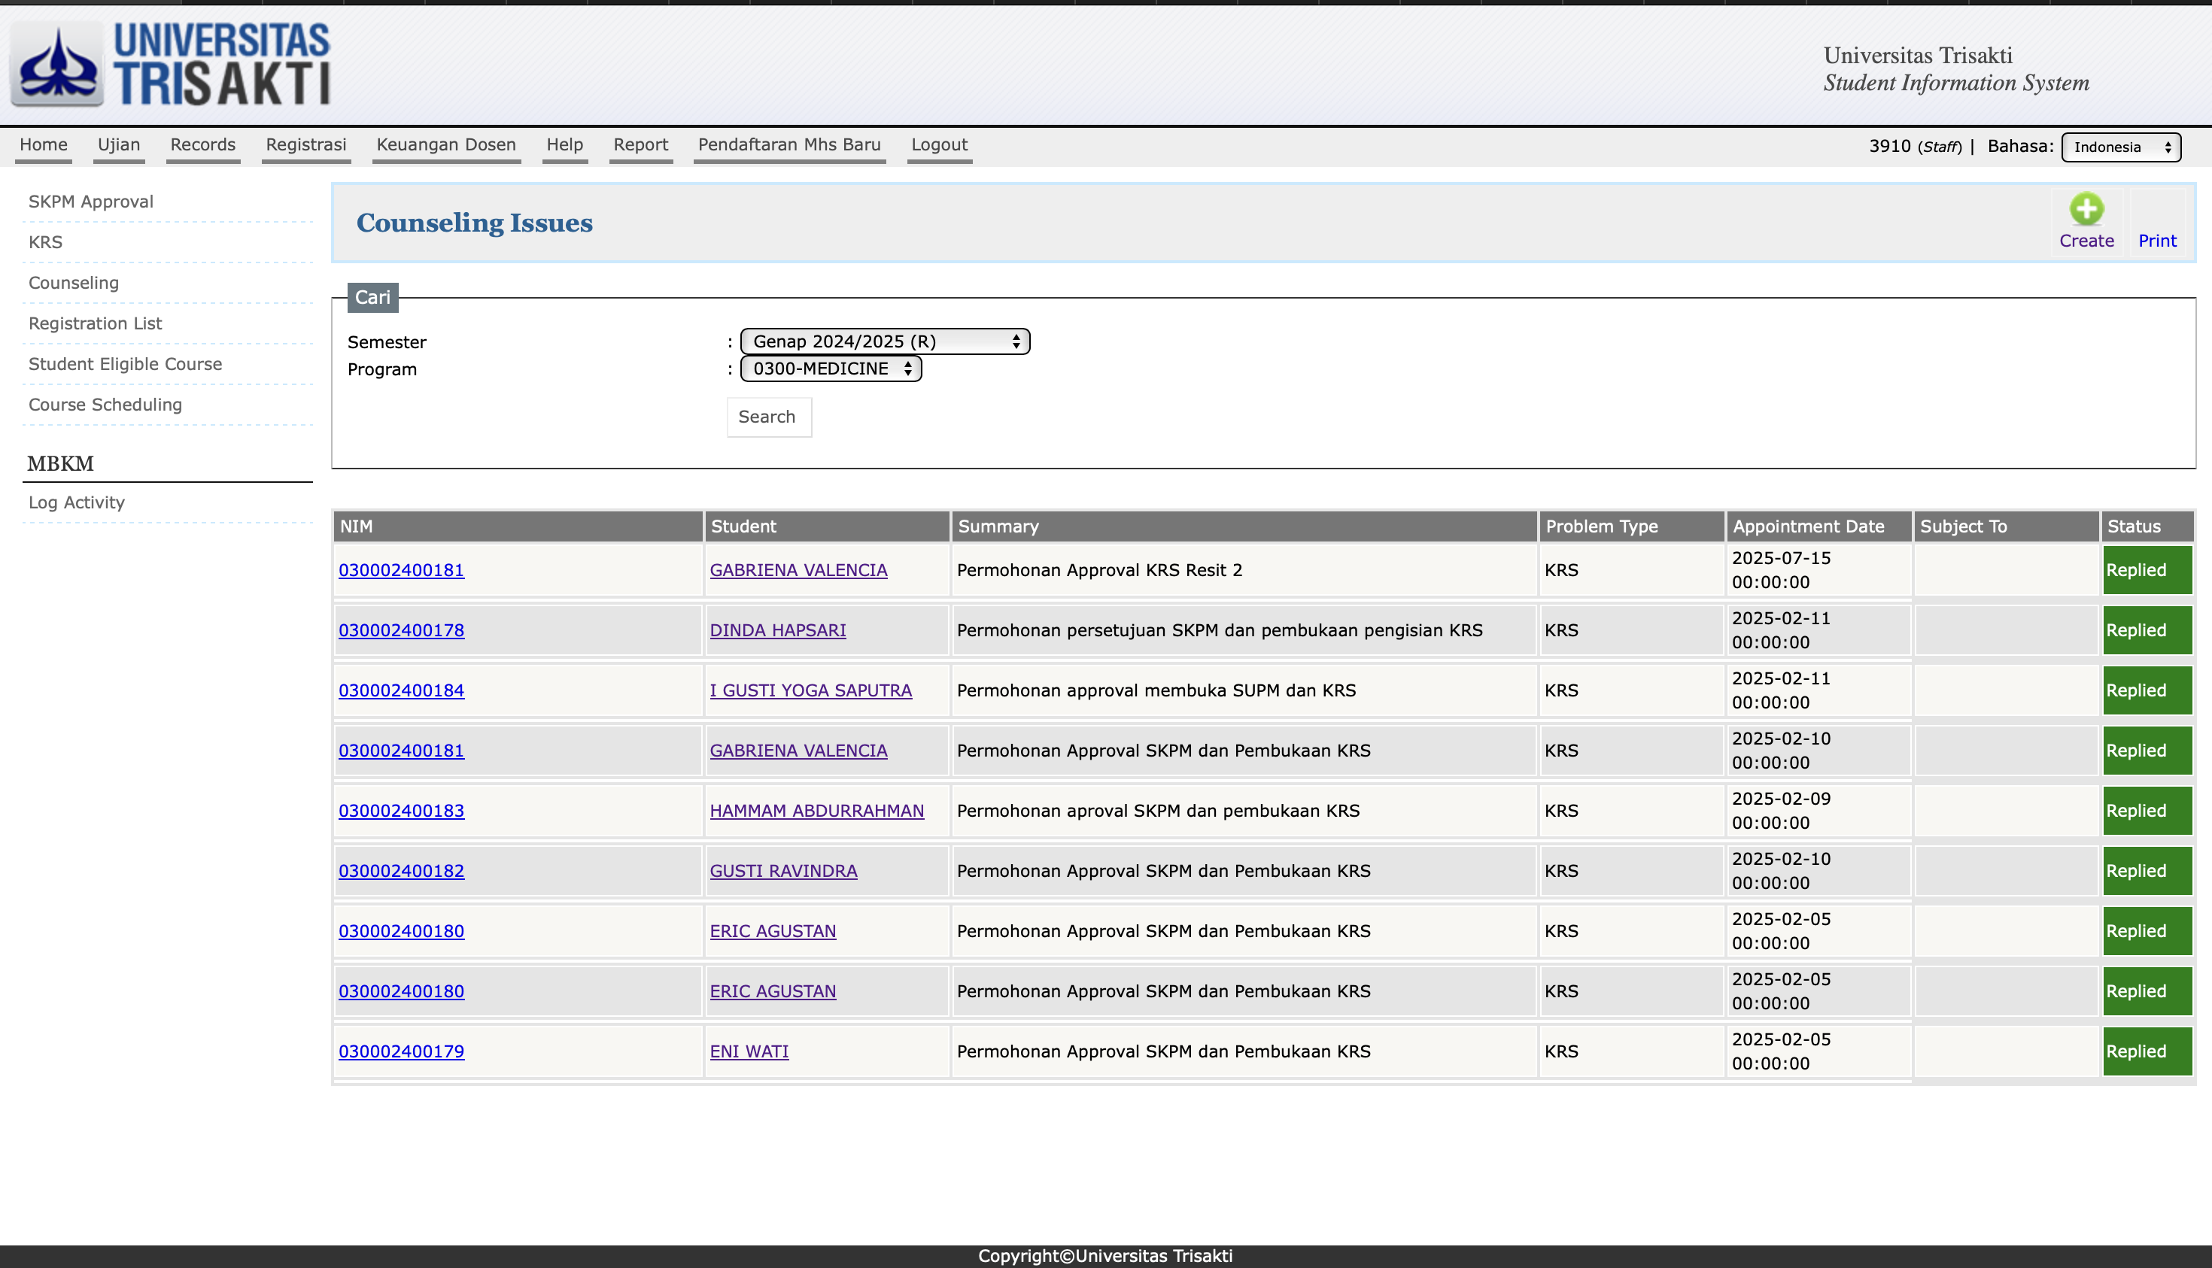Click the Universitas Trisakti logo
This screenshot has width=2212, height=1268.
(172, 65)
